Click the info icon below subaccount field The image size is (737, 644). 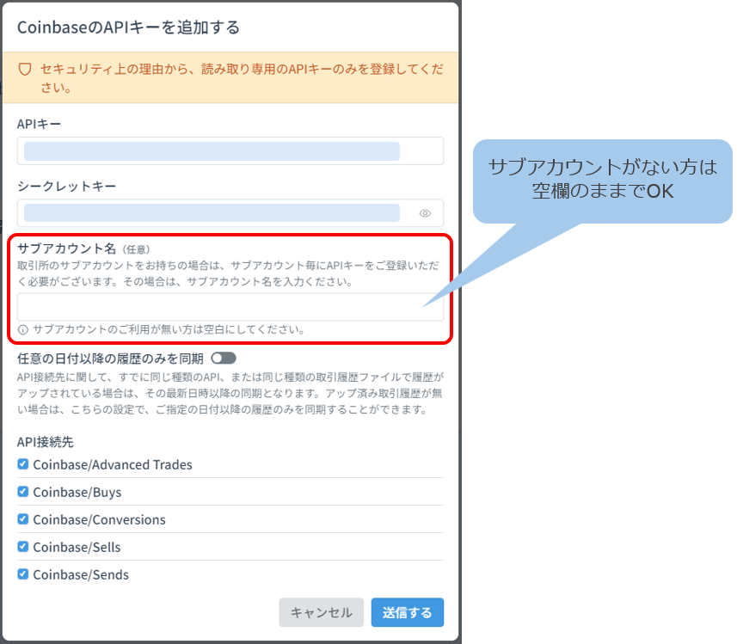[23, 329]
